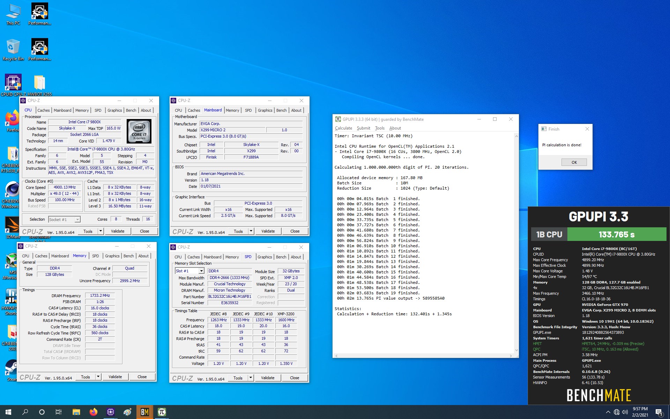Open volume control in system tray
This screenshot has height=419, width=670.
click(625, 412)
